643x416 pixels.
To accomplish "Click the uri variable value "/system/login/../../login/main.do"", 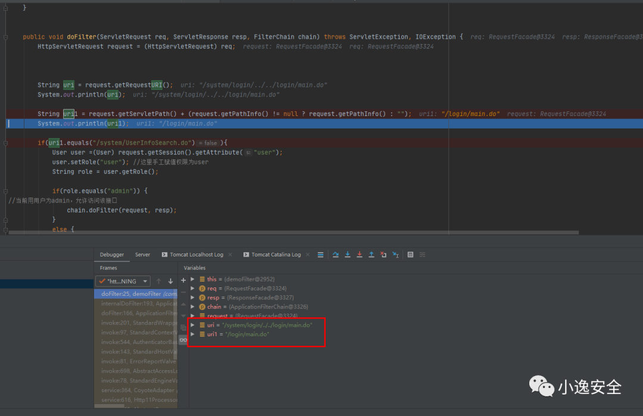I will point(267,325).
